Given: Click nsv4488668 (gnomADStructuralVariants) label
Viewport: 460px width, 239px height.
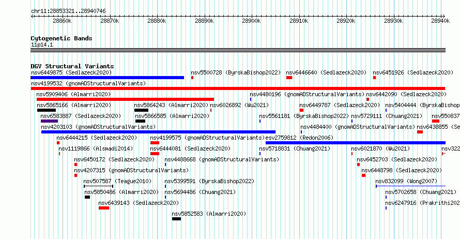Looking at the screenshot, I should [x=222, y=159].
